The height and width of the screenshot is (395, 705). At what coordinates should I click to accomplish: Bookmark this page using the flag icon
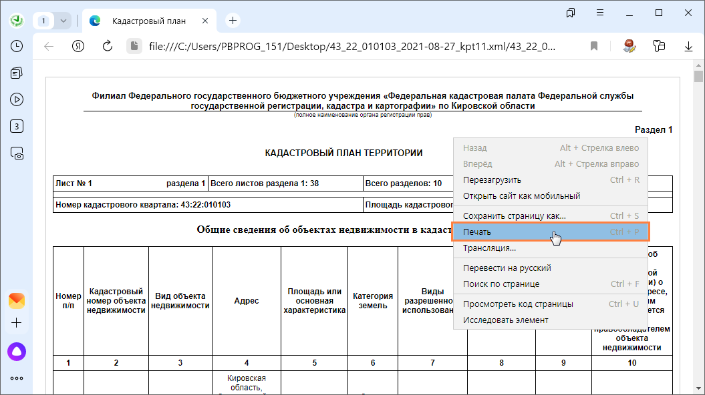(593, 46)
